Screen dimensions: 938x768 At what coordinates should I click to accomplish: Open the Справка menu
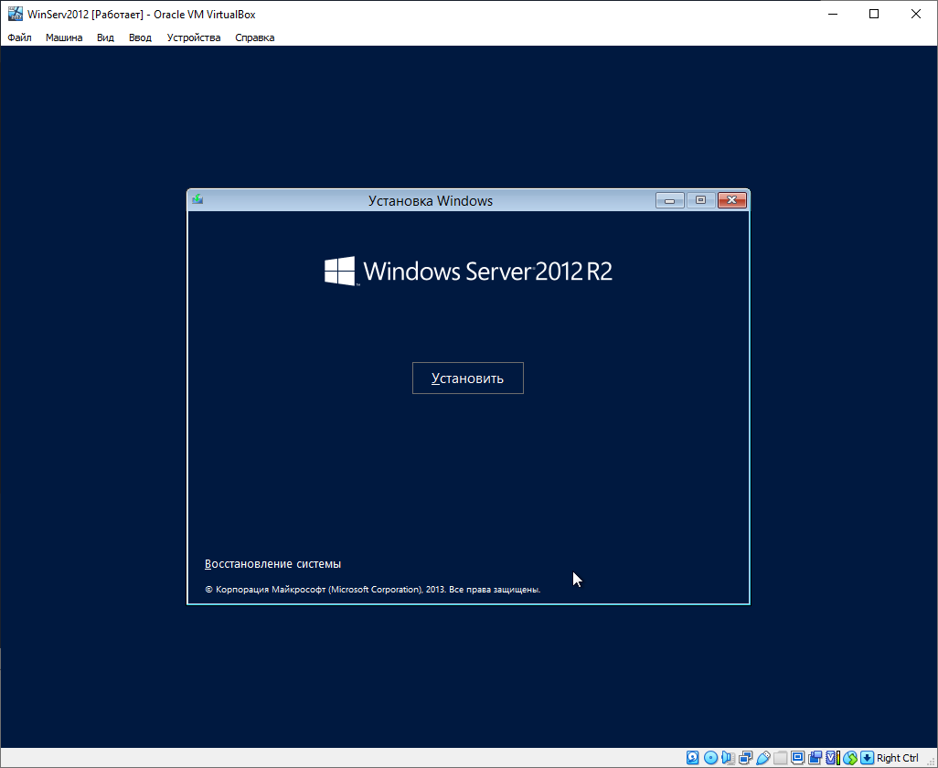[255, 37]
